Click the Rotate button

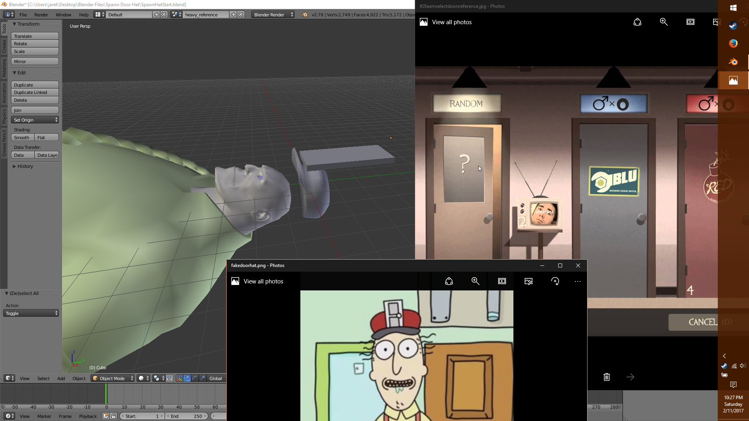35,44
